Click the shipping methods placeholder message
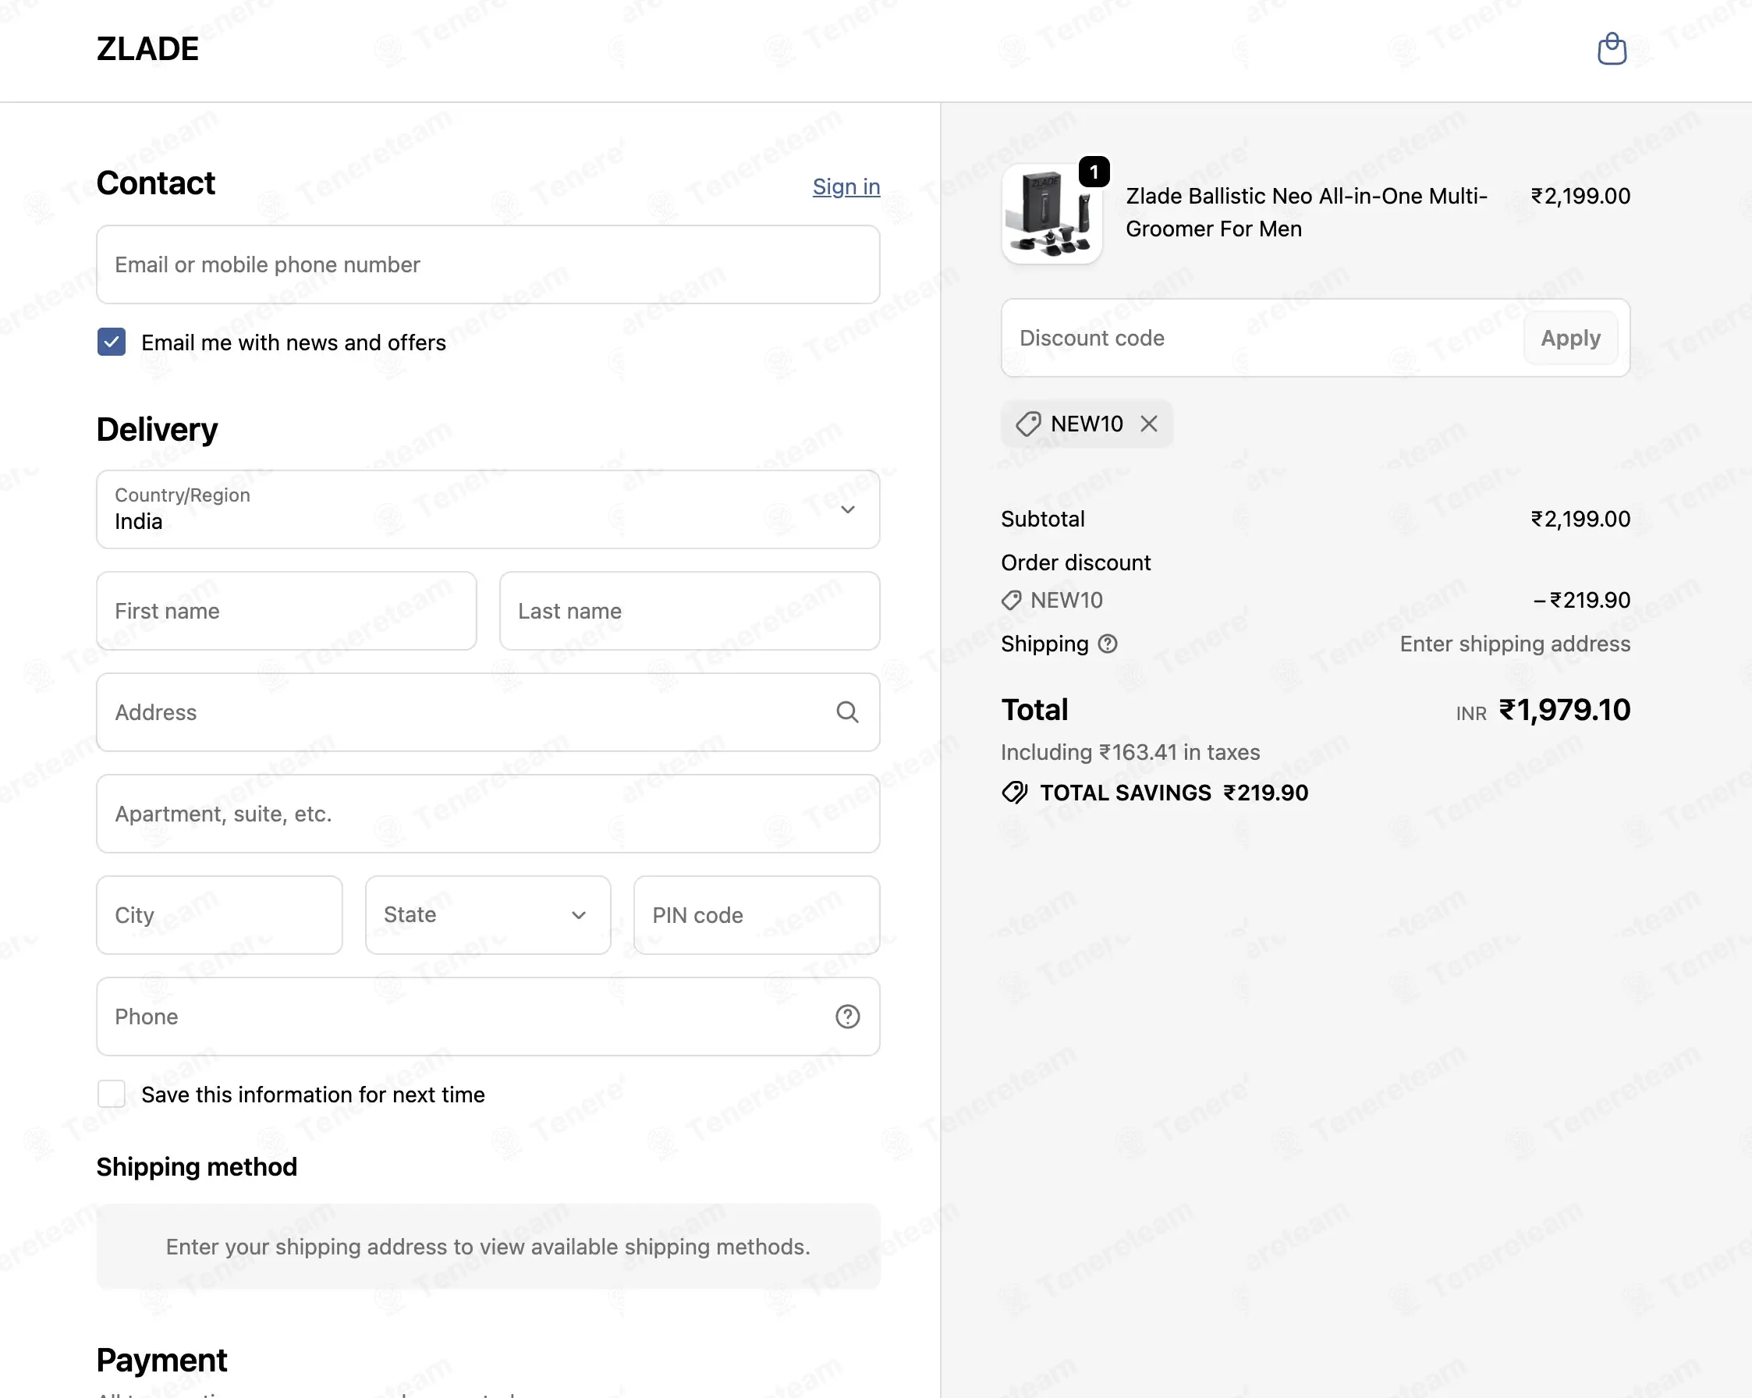The width and height of the screenshot is (1752, 1398). (x=488, y=1246)
